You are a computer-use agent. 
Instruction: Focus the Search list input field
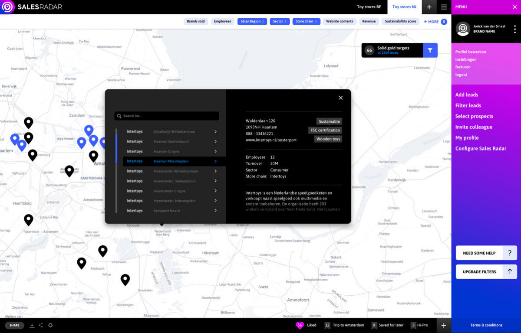(167, 116)
